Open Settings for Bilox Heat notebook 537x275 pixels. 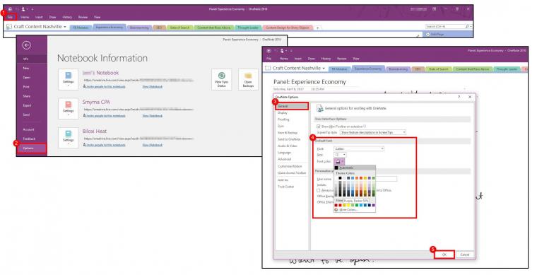(68, 138)
